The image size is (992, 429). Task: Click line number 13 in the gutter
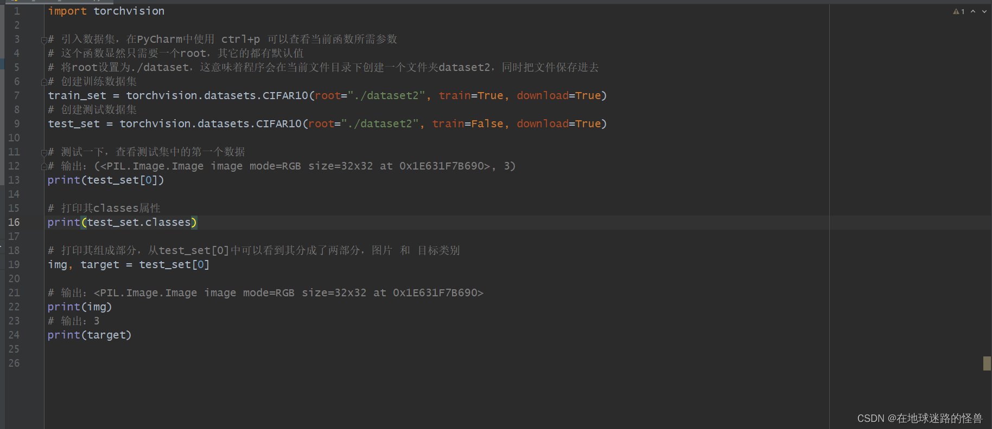[14, 180]
